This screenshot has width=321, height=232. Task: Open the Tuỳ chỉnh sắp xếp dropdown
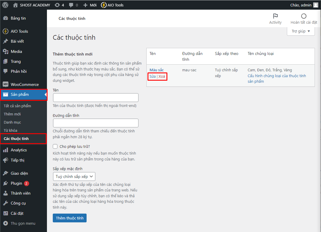[74, 176]
